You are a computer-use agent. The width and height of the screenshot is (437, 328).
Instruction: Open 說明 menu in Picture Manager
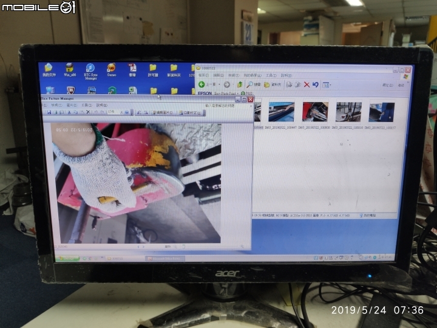coord(101,105)
